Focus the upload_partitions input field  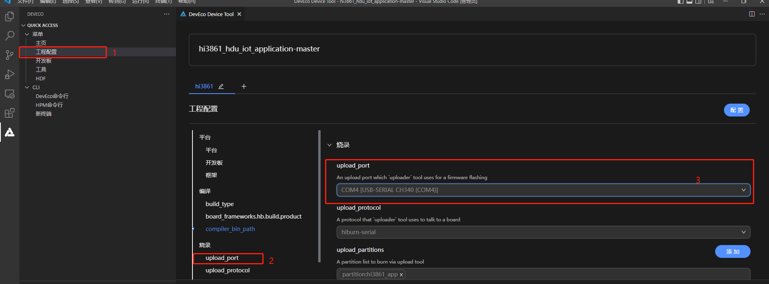(x=543, y=274)
